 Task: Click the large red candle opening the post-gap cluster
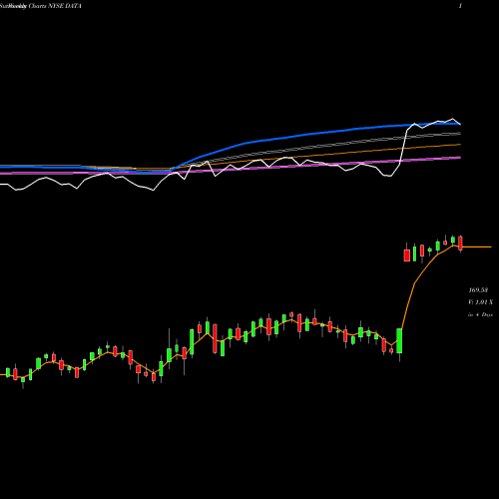pyautogui.click(x=406, y=255)
